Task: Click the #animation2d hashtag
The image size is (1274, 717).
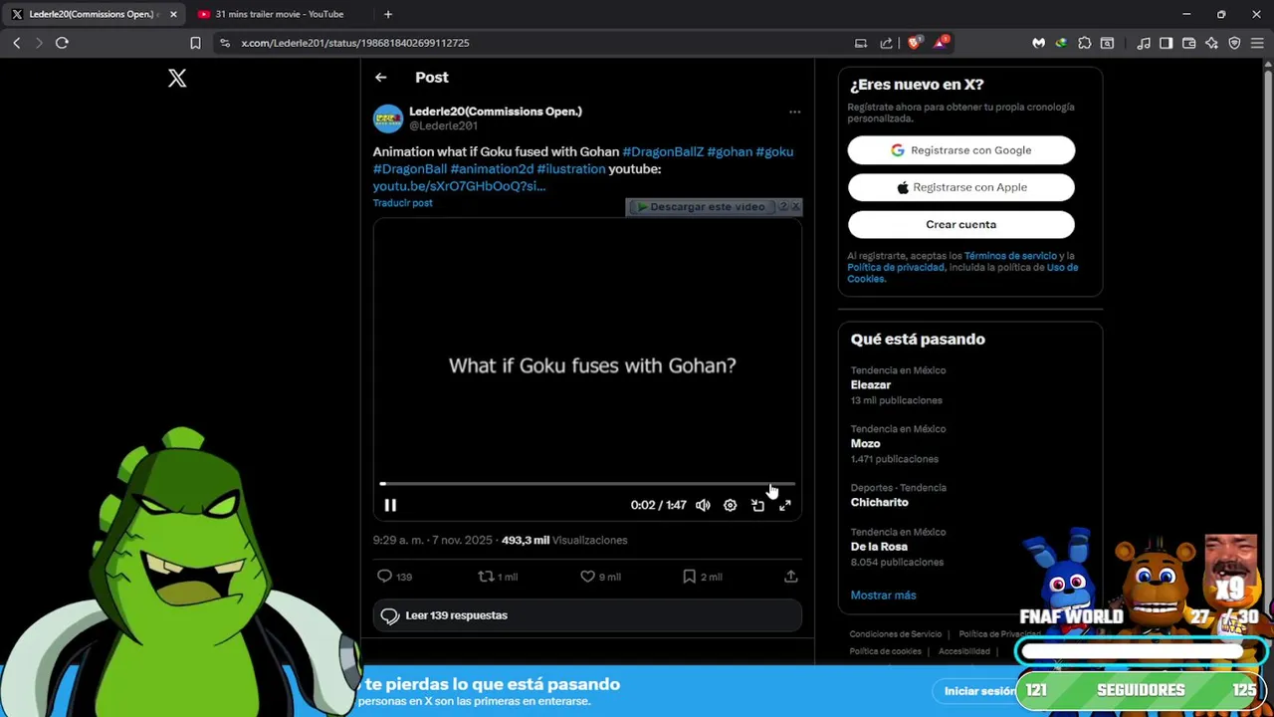Action: (492, 168)
